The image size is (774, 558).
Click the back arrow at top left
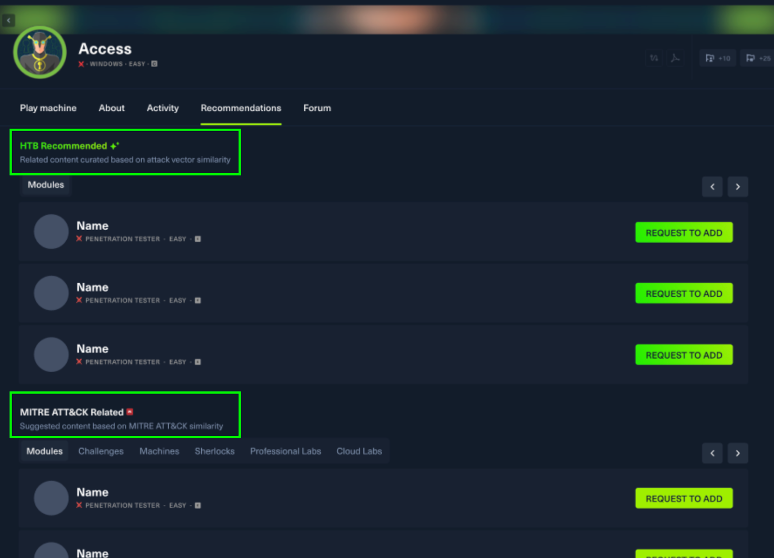click(9, 20)
